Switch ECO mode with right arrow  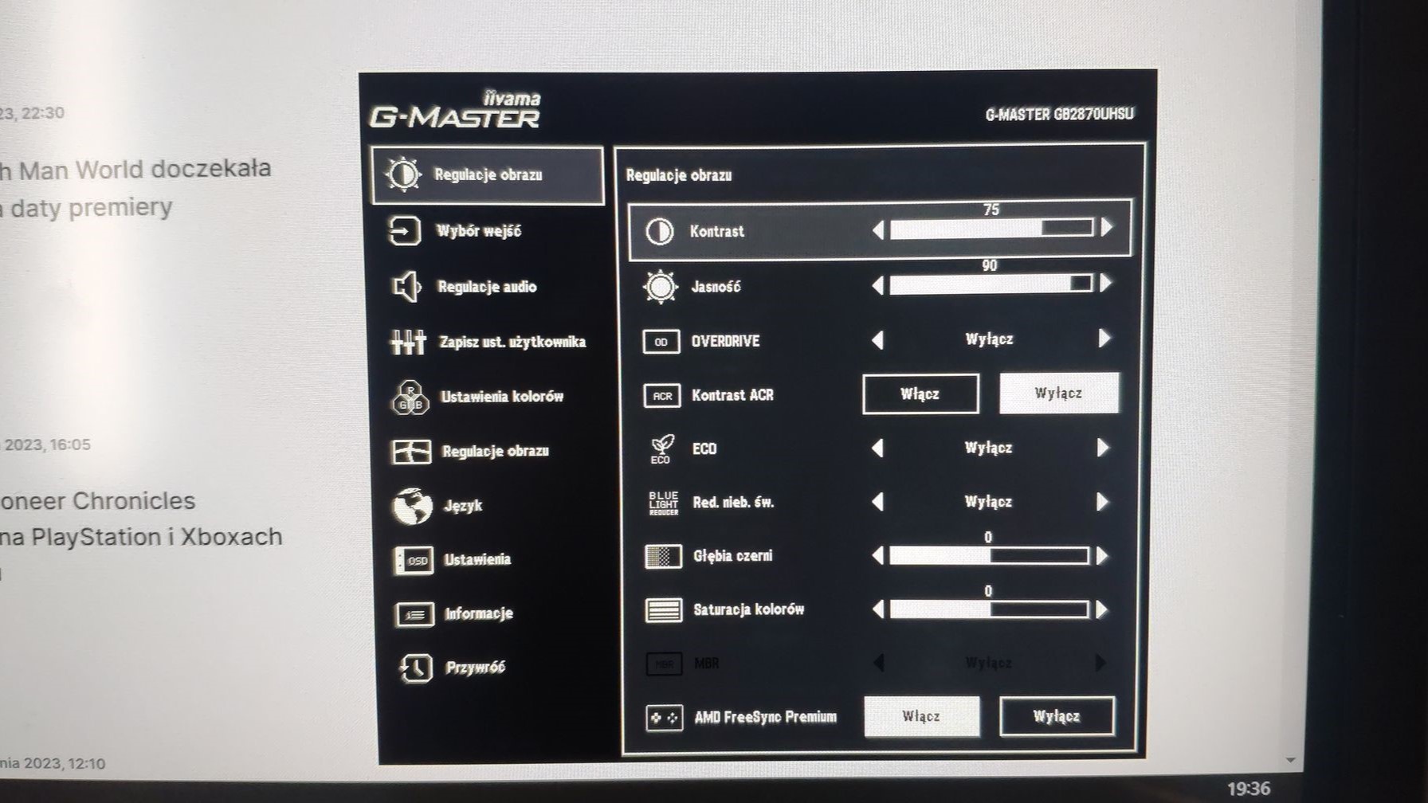1103,448
